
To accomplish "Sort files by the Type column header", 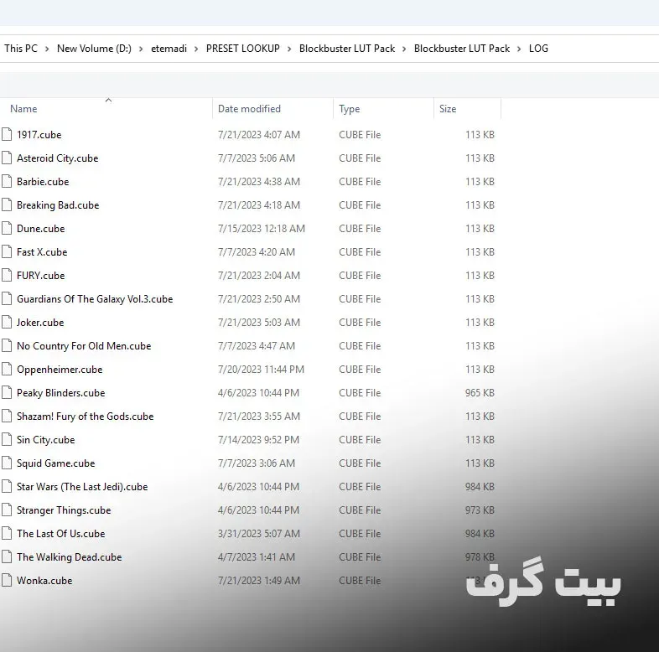I will [x=350, y=109].
